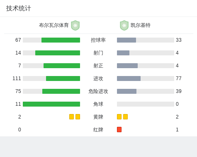This screenshot has height=157, width=197.
Task: Click the 布尔瓦尔体育 team shield icon
Action: pos(75,25)
